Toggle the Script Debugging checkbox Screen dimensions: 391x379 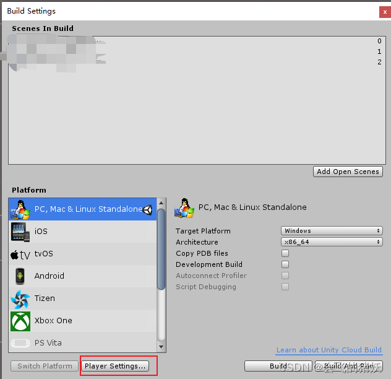click(285, 287)
